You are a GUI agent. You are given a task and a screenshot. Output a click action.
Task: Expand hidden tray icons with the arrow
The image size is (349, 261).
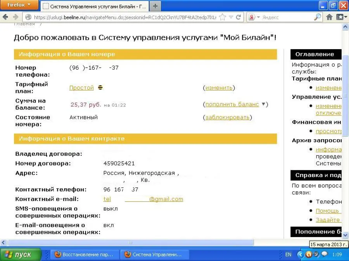[301, 254]
